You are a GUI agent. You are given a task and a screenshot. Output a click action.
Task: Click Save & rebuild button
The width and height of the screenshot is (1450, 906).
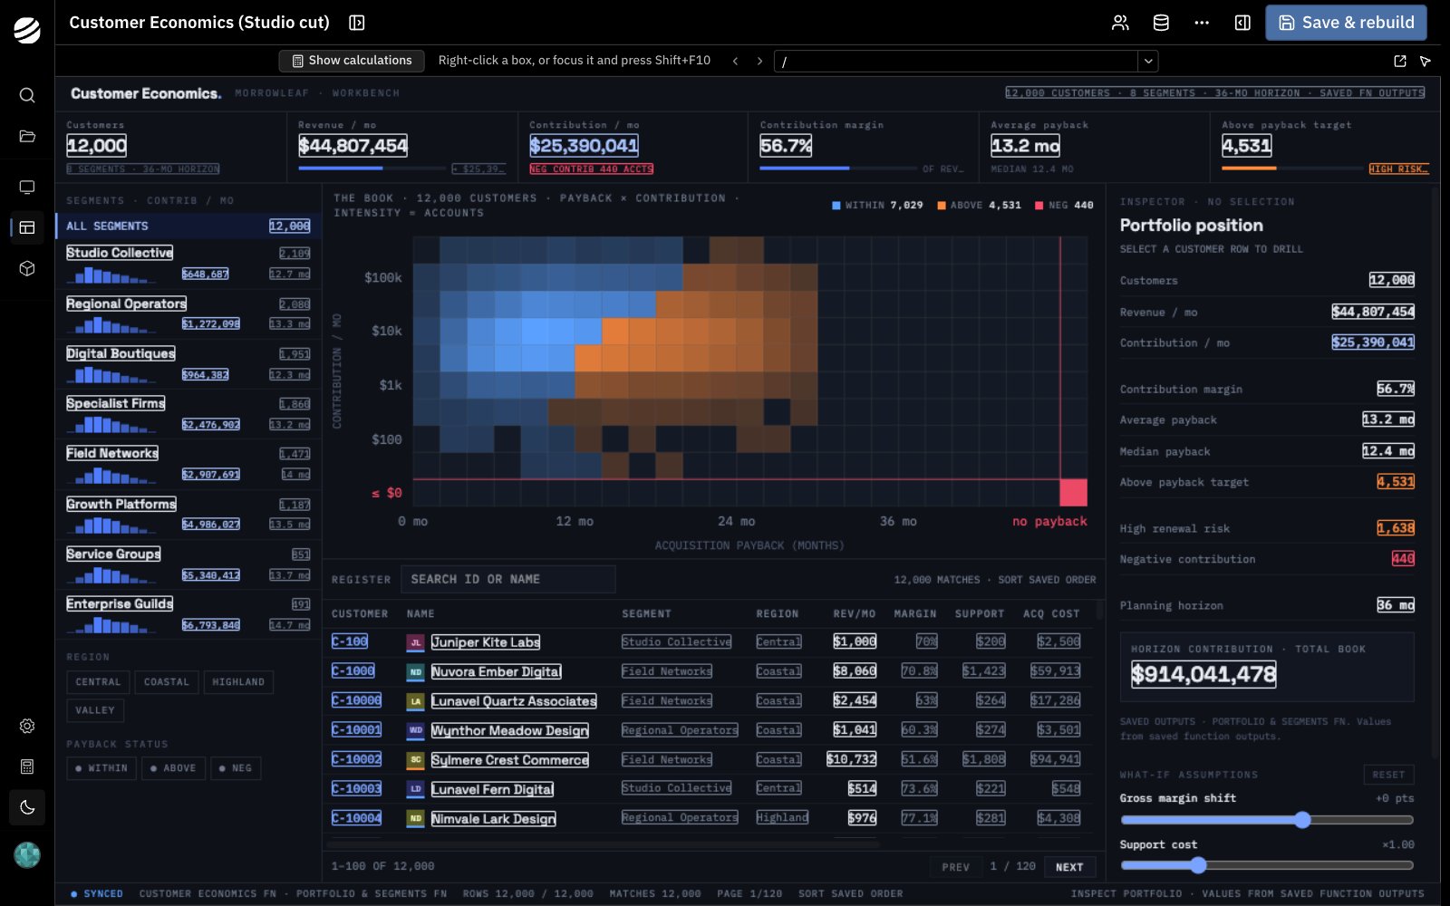pos(1346,23)
